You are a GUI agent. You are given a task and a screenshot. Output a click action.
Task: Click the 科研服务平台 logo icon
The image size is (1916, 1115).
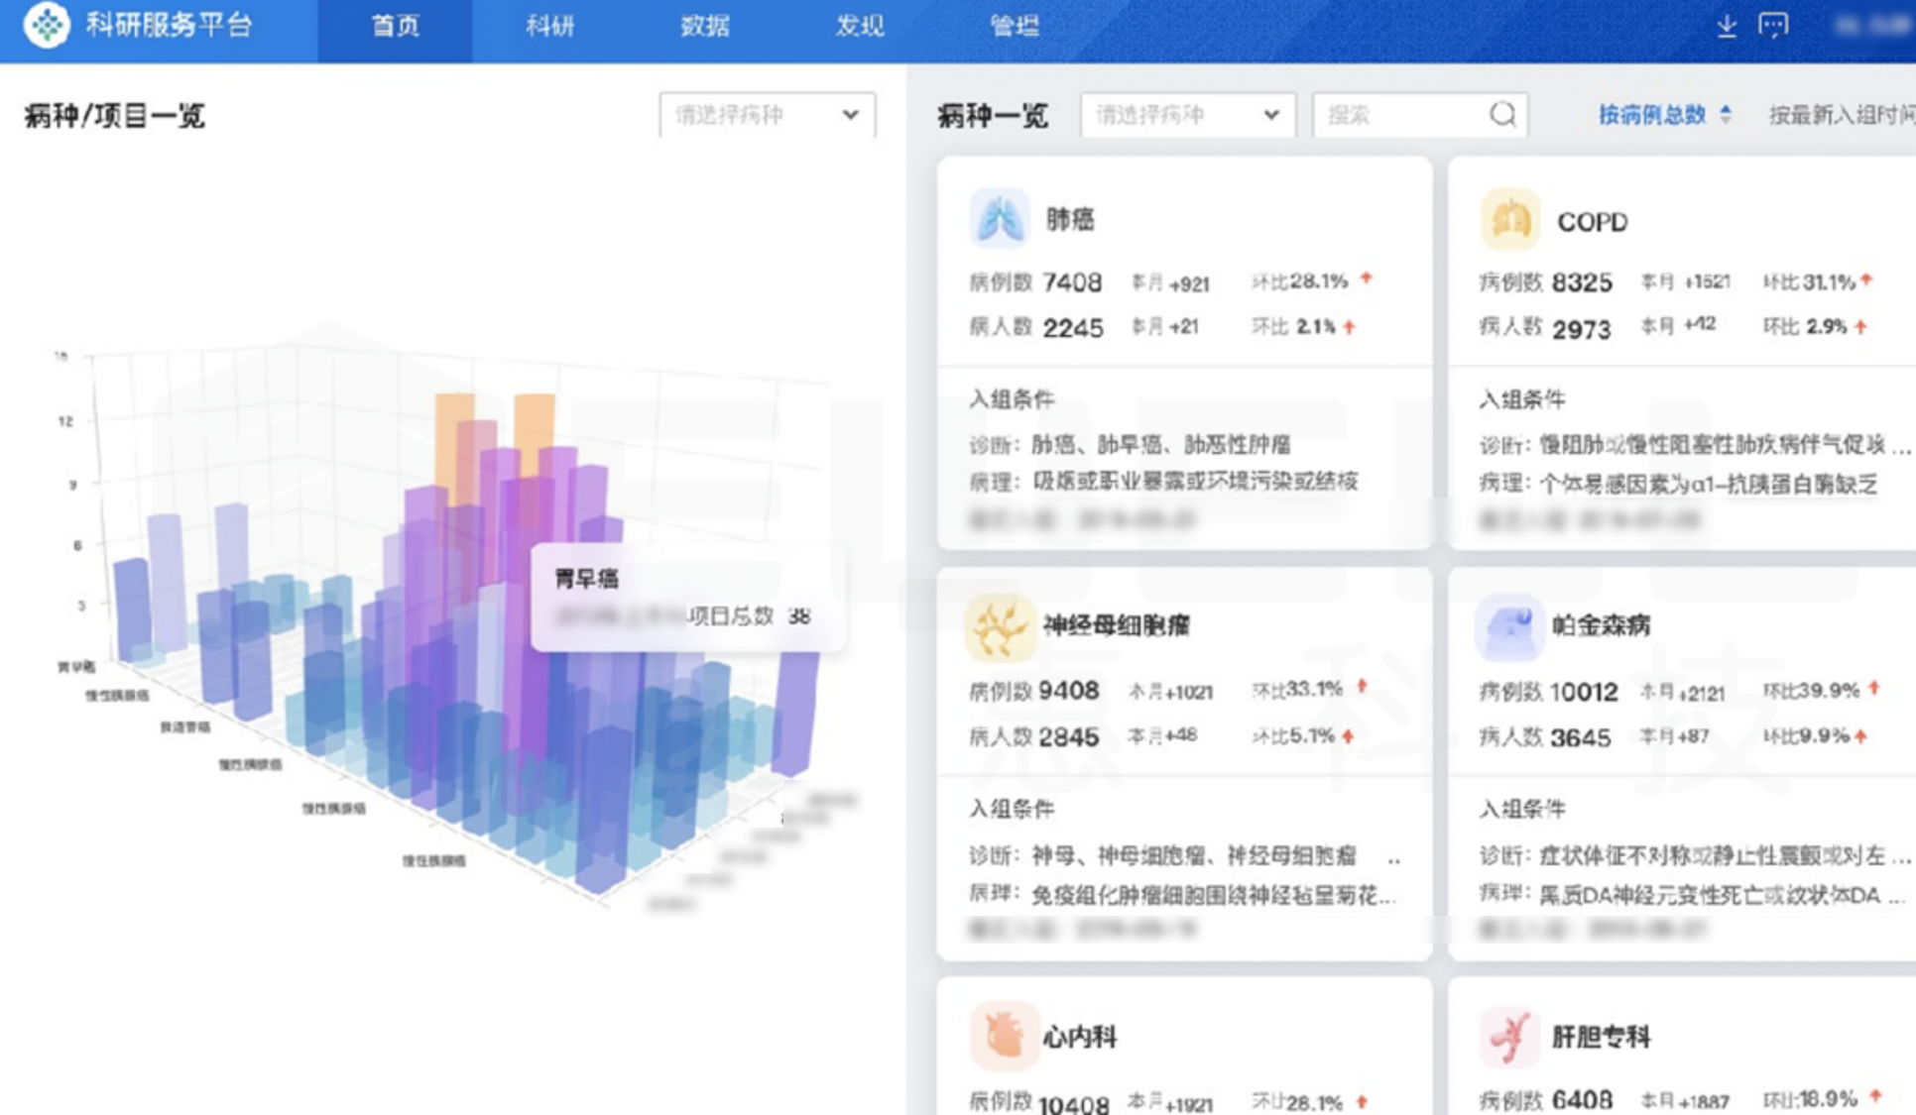point(47,24)
